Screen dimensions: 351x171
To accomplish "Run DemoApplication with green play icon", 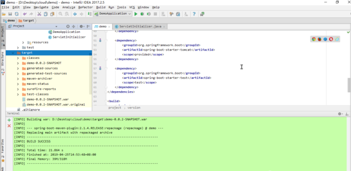I will [x=136, y=14].
